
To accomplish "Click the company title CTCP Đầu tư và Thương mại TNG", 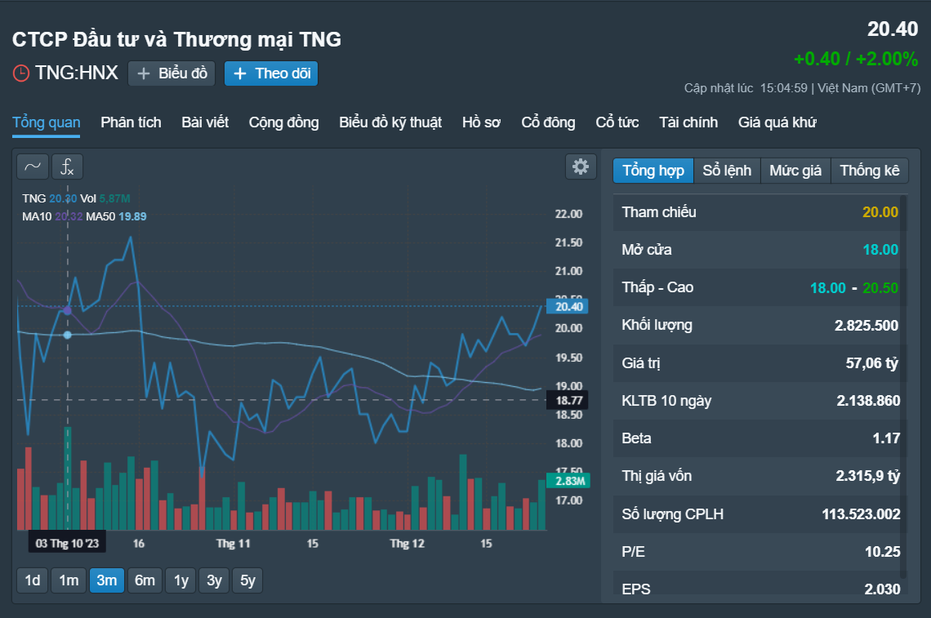I will 177,40.
